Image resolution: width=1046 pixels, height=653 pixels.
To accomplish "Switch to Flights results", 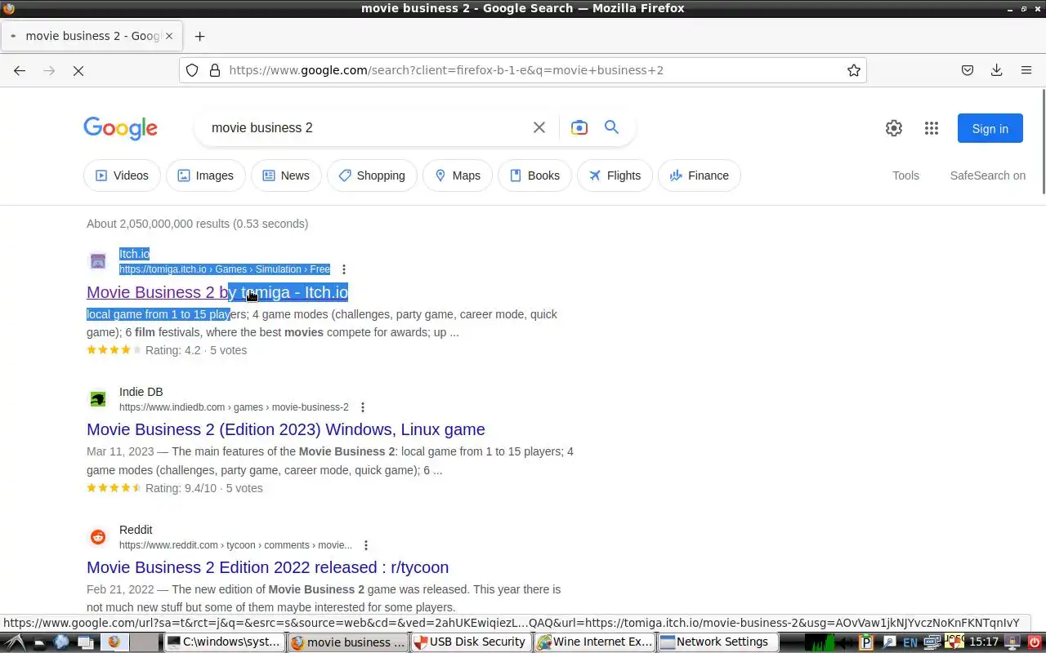I will click(615, 175).
